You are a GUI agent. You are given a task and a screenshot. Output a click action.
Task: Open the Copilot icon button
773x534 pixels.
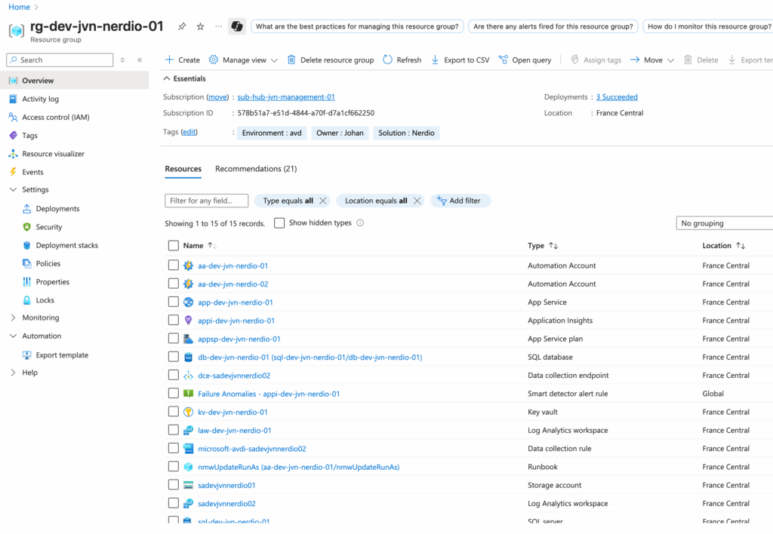(236, 26)
